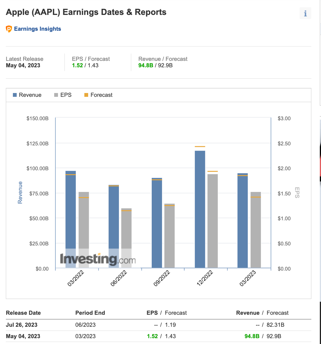The height and width of the screenshot is (344, 321).
Task: Click the 03/2022 x-axis label
Action: (76, 278)
